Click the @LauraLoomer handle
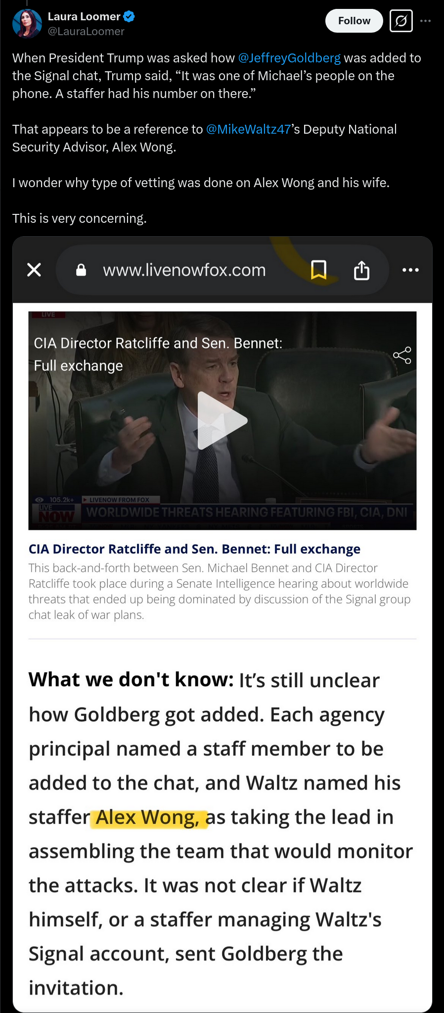Viewport: 444px width, 1013px height. pyautogui.click(x=86, y=31)
